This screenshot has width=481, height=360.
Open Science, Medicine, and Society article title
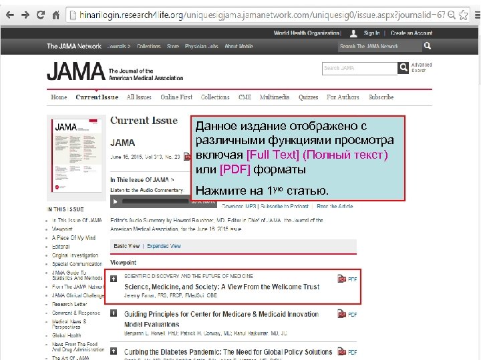pos(222,287)
